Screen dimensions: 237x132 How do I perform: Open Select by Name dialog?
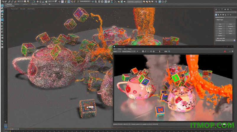[x=28, y=1]
